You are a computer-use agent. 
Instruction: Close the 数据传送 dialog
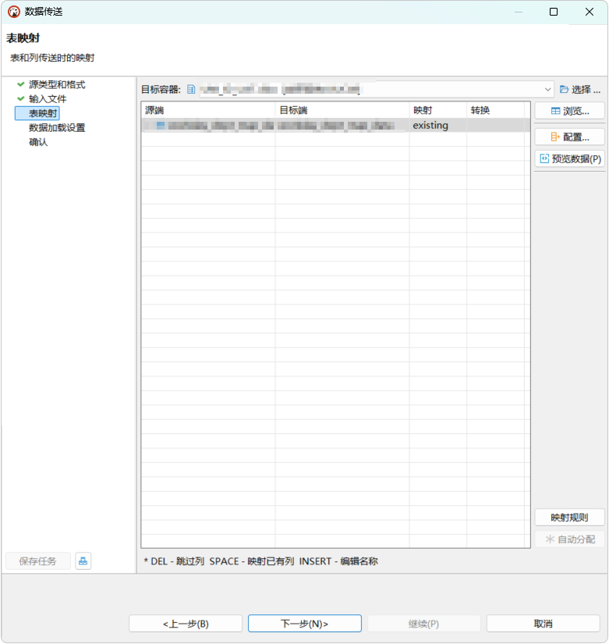[590, 12]
